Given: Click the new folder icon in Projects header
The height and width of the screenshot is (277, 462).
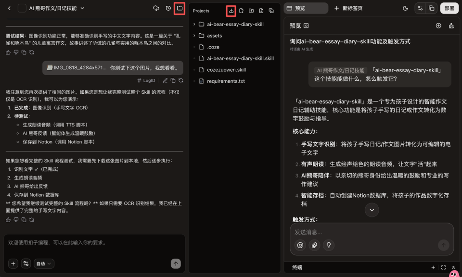Looking at the screenshot, I should coord(251,11).
